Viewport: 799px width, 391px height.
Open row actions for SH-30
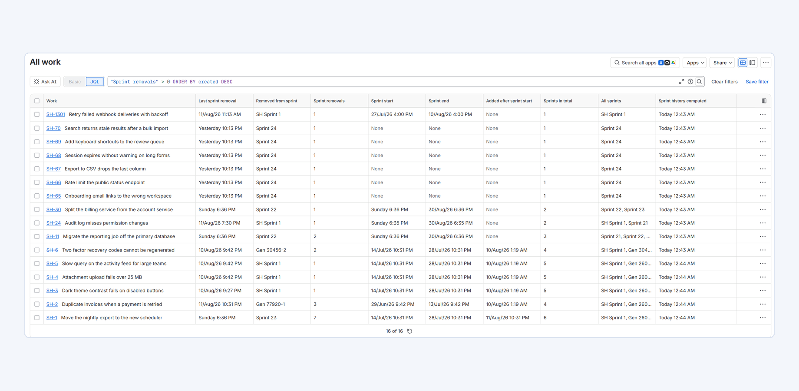tap(763, 209)
